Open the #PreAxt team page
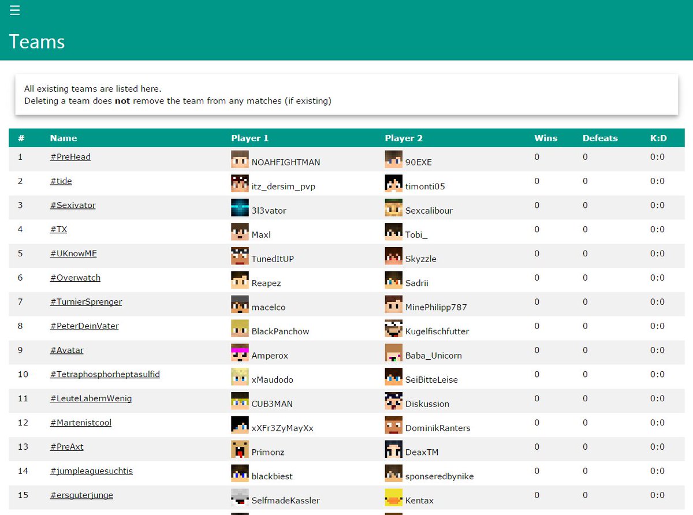Screen dimensions: 693x515 point(67,447)
